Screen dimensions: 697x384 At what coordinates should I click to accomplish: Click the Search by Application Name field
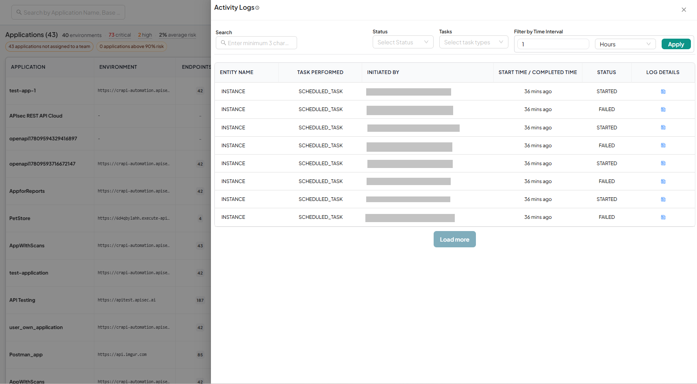tap(68, 12)
